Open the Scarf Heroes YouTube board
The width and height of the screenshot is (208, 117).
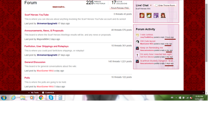[x=36, y=15]
